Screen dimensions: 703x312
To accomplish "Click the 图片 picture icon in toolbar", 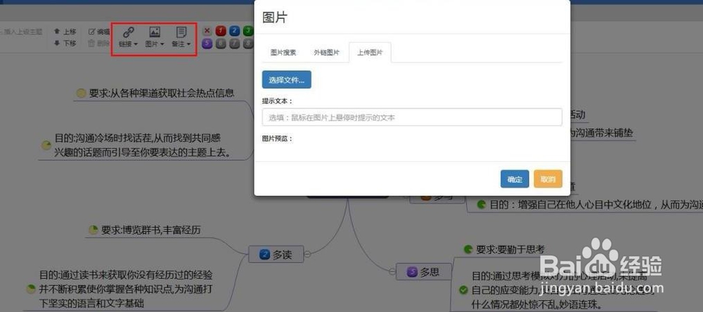I will 155,32.
